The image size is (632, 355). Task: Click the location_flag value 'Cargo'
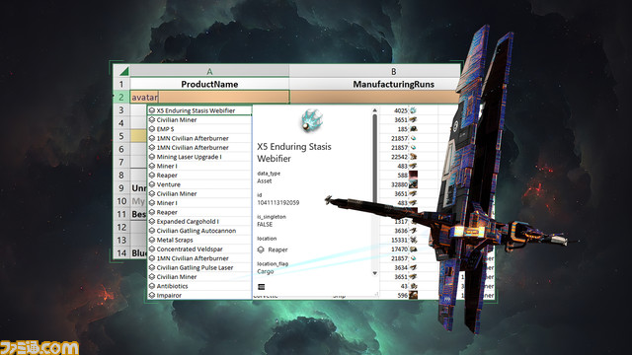coord(266,271)
